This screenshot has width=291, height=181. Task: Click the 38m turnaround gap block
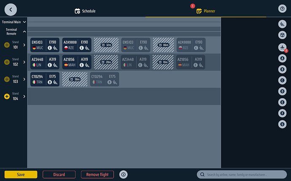click(x=75, y=79)
